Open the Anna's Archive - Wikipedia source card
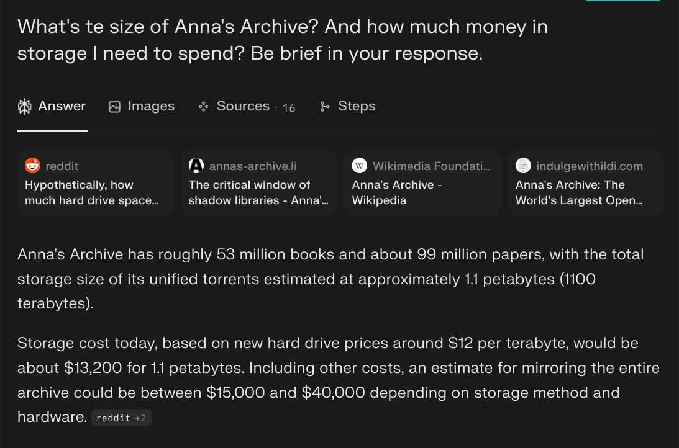Image resolution: width=679 pixels, height=448 pixels. click(422, 183)
